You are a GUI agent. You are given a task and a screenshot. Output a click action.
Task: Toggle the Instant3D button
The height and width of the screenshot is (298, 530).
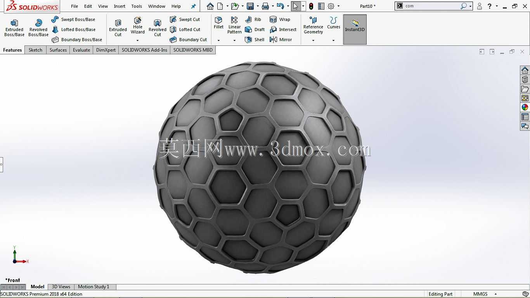pyautogui.click(x=355, y=29)
